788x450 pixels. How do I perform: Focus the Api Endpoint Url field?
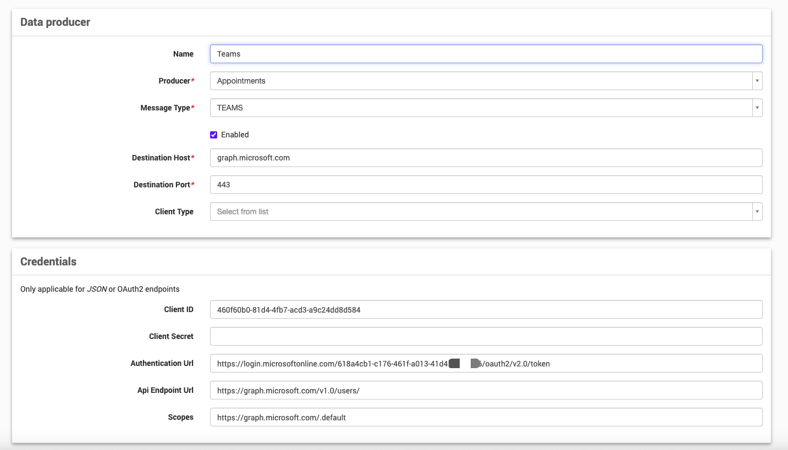coord(486,390)
